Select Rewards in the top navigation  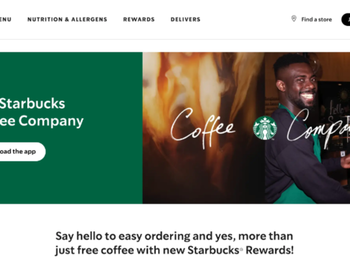click(x=139, y=19)
